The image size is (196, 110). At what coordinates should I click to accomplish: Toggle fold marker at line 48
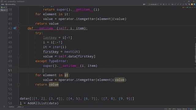(x=19, y=56)
